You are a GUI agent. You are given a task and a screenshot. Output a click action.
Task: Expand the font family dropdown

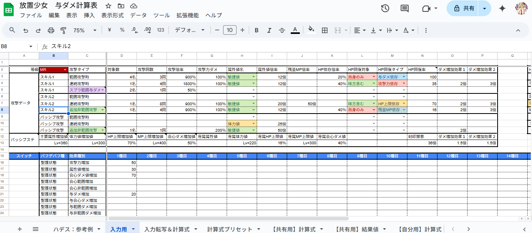(x=190, y=30)
